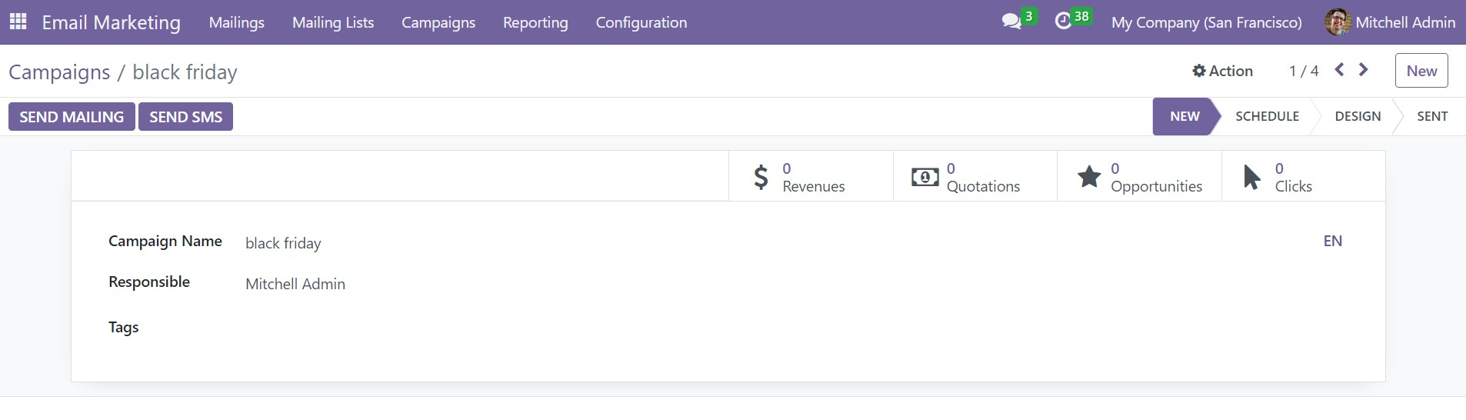Open Revenues dollar stat button
Screen dimensions: 1466x420
811,177
